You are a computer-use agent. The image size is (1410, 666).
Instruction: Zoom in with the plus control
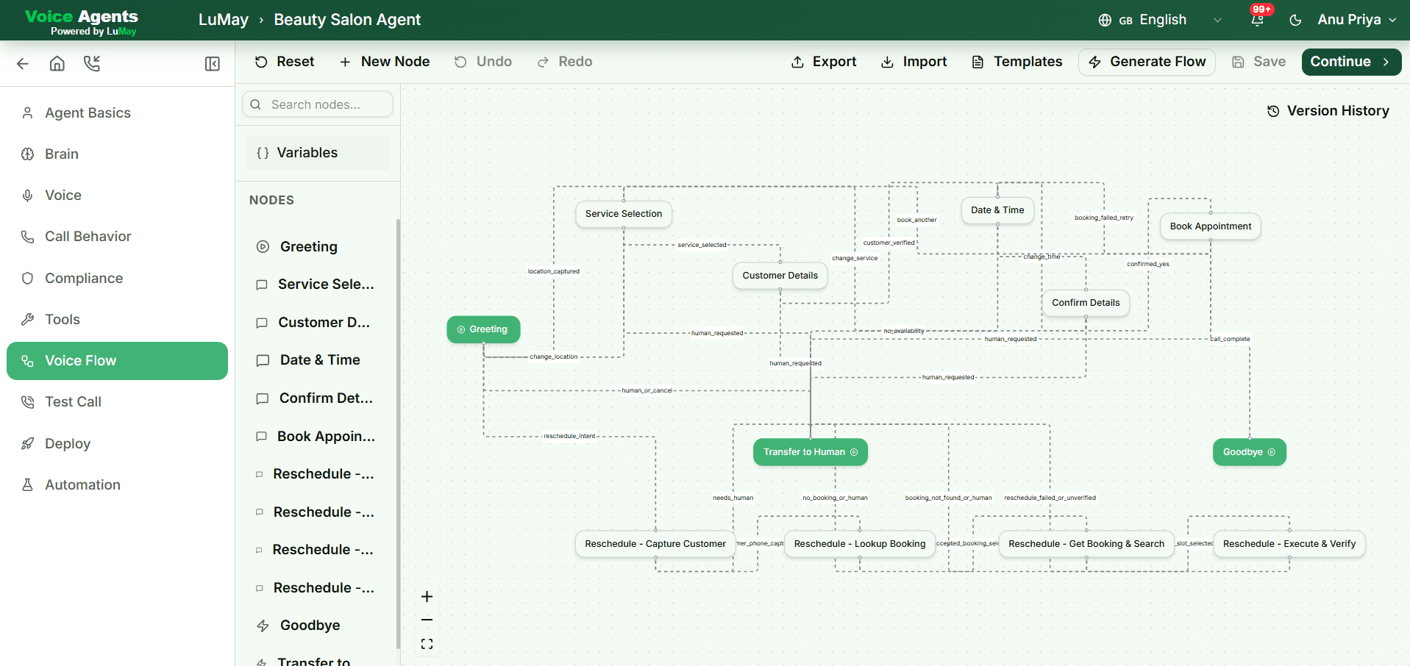coord(427,597)
